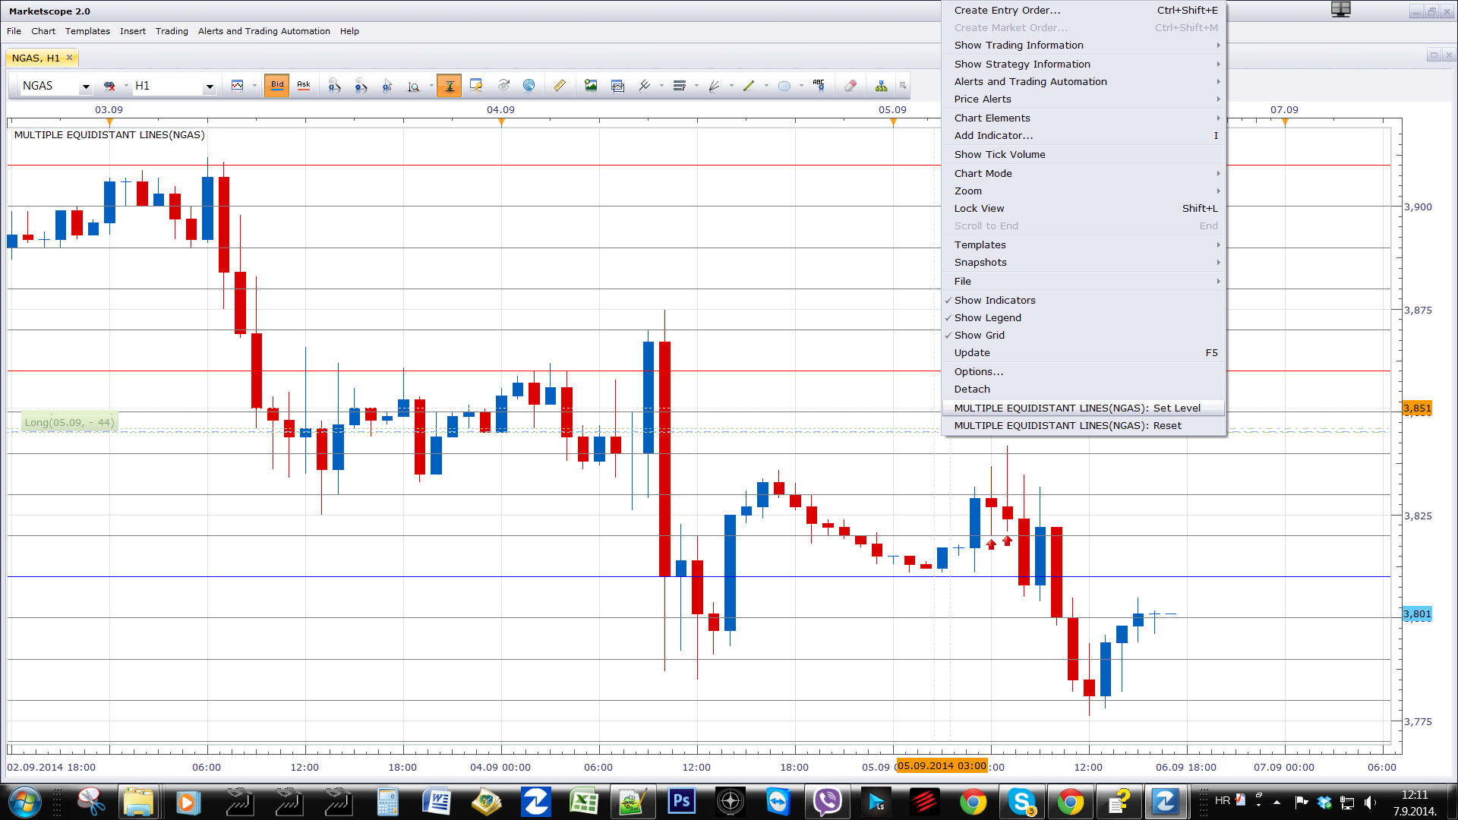
Task: Click the chart note edit icon
Action: (476, 86)
